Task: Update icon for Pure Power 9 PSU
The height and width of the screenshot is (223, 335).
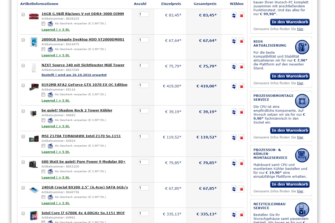Action: click(x=234, y=163)
